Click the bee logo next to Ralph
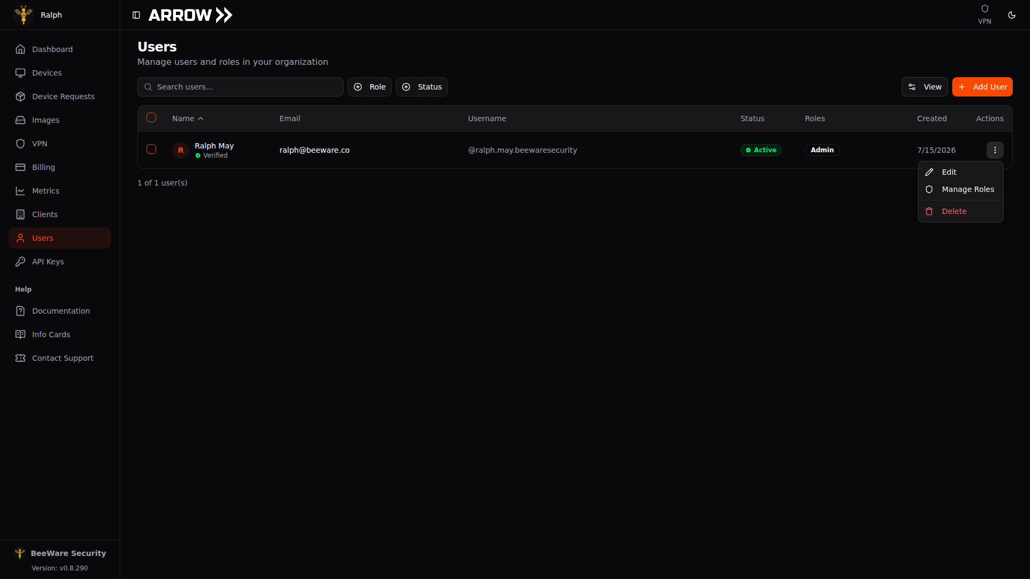 pos(24,15)
